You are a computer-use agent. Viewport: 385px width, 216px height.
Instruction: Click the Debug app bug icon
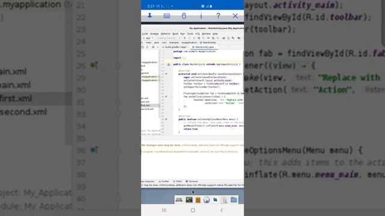(x=199, y=38)
